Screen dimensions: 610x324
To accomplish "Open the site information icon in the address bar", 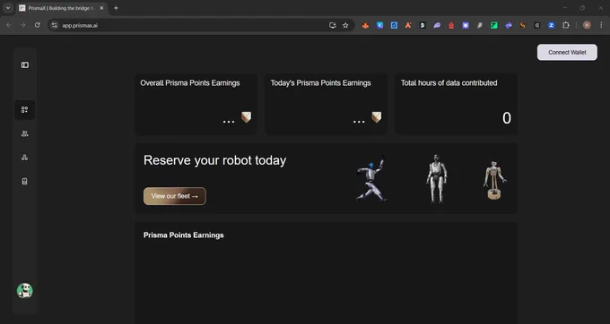I will pos(55,25).
